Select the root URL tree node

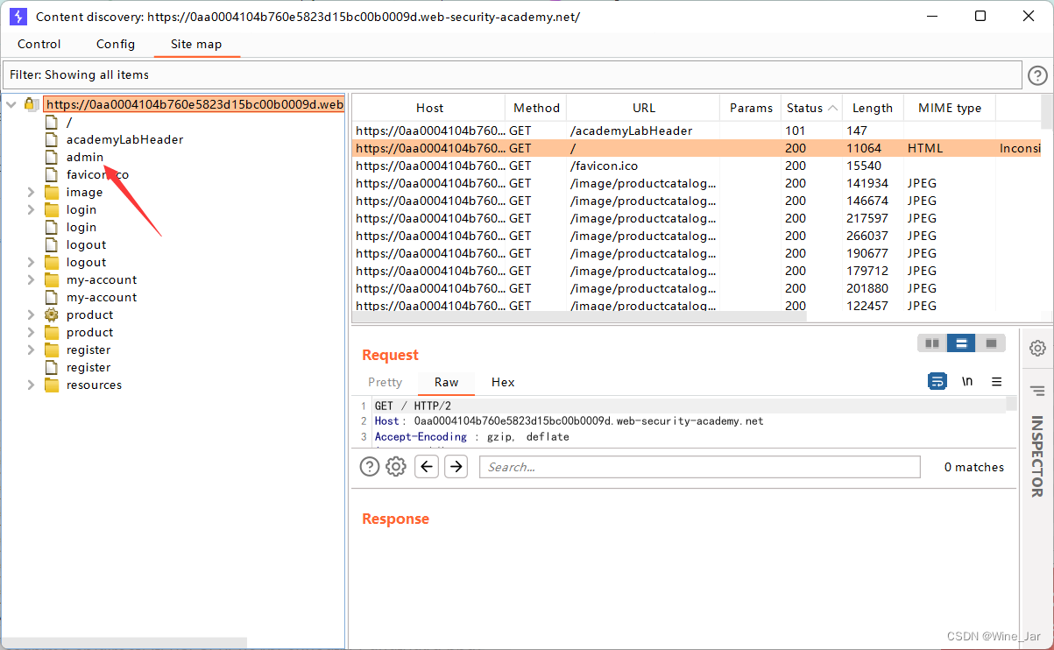[195, 104]
